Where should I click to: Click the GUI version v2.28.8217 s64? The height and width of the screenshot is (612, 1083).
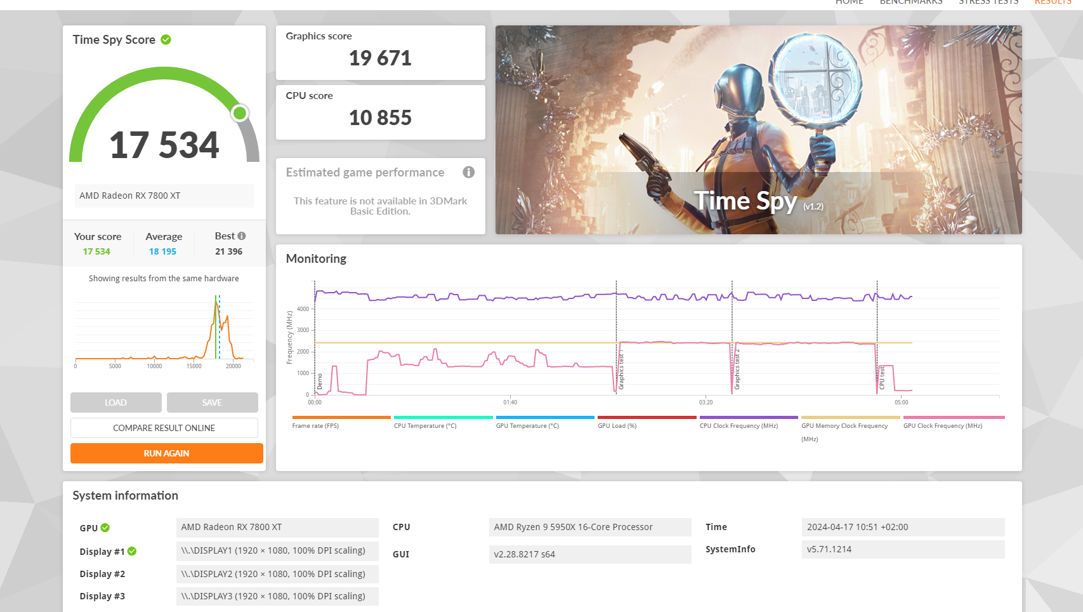click(x=590, y=554)
